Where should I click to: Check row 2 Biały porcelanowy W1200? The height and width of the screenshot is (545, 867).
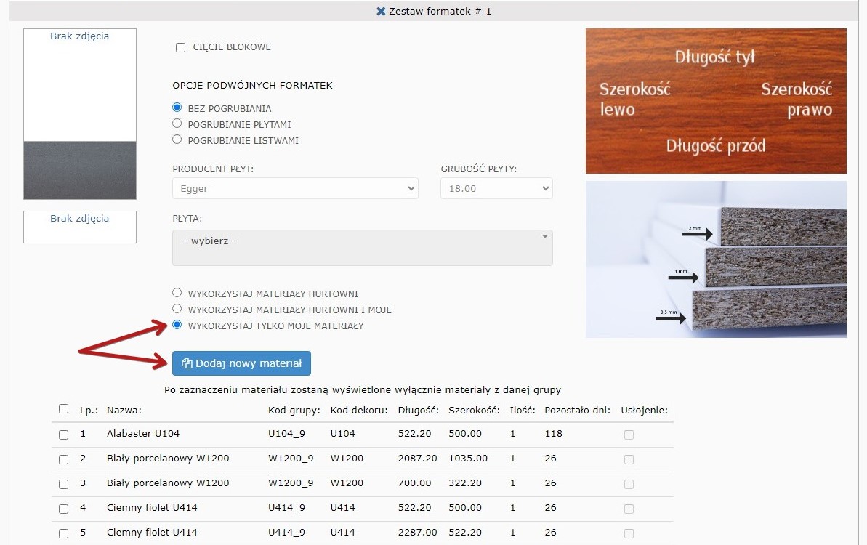click(63, 459)
